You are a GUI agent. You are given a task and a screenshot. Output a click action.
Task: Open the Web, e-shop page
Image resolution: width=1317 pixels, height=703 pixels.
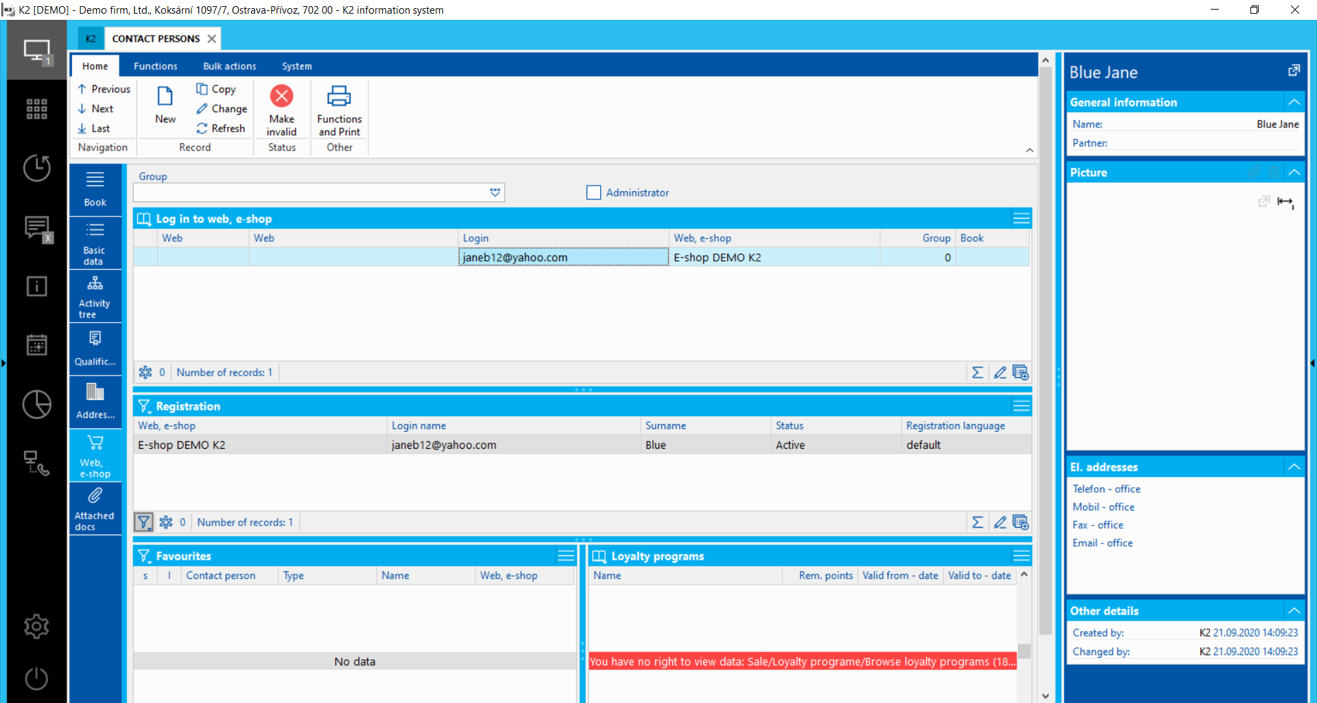point(95,455)
